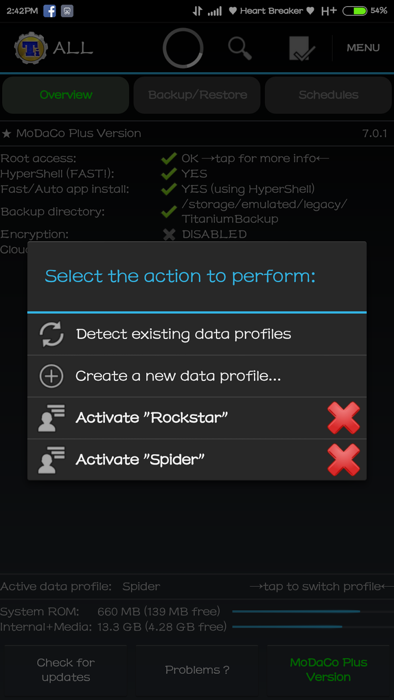The image size is (394, 700).
Task: Choose Create a new data profile
Action: [x=197, y=376]
